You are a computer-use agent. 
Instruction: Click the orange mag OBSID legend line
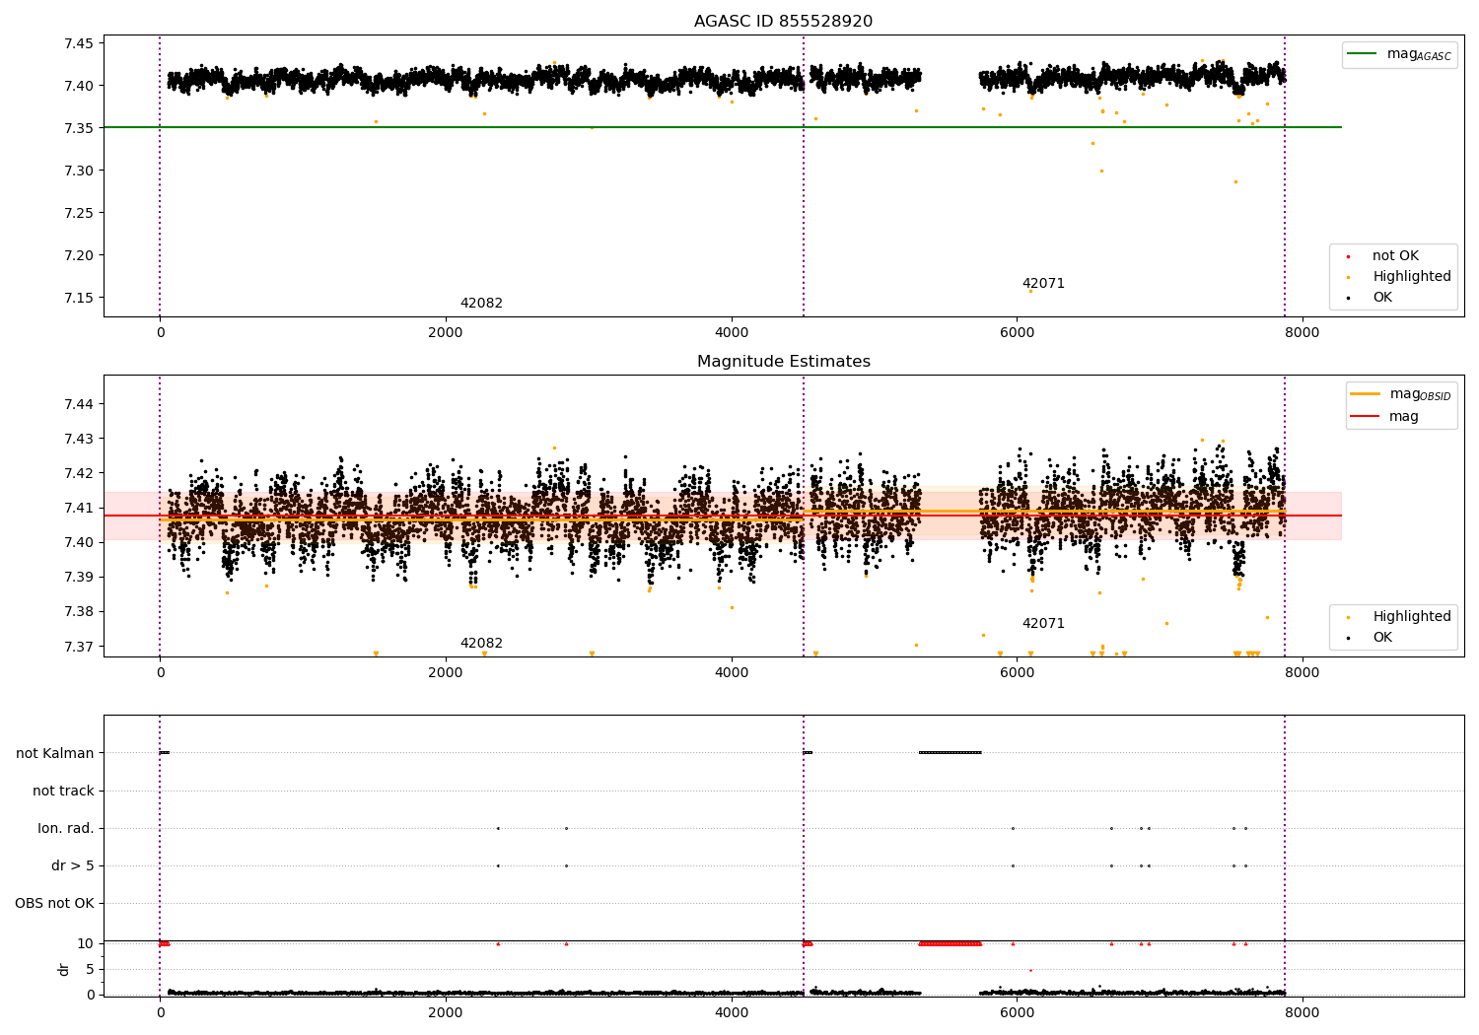click(x=1365, y=394)
